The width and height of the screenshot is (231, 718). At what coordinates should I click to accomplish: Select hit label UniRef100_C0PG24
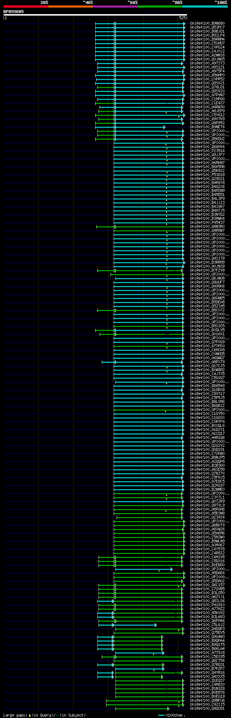tap(207, 47)
